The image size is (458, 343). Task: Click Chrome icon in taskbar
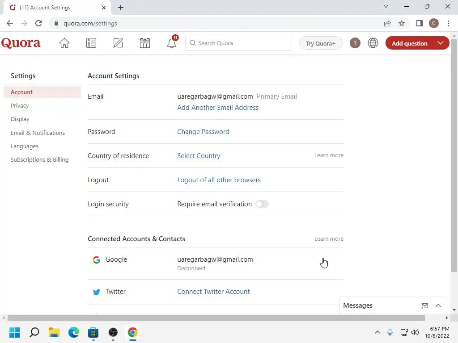(132, 332)
